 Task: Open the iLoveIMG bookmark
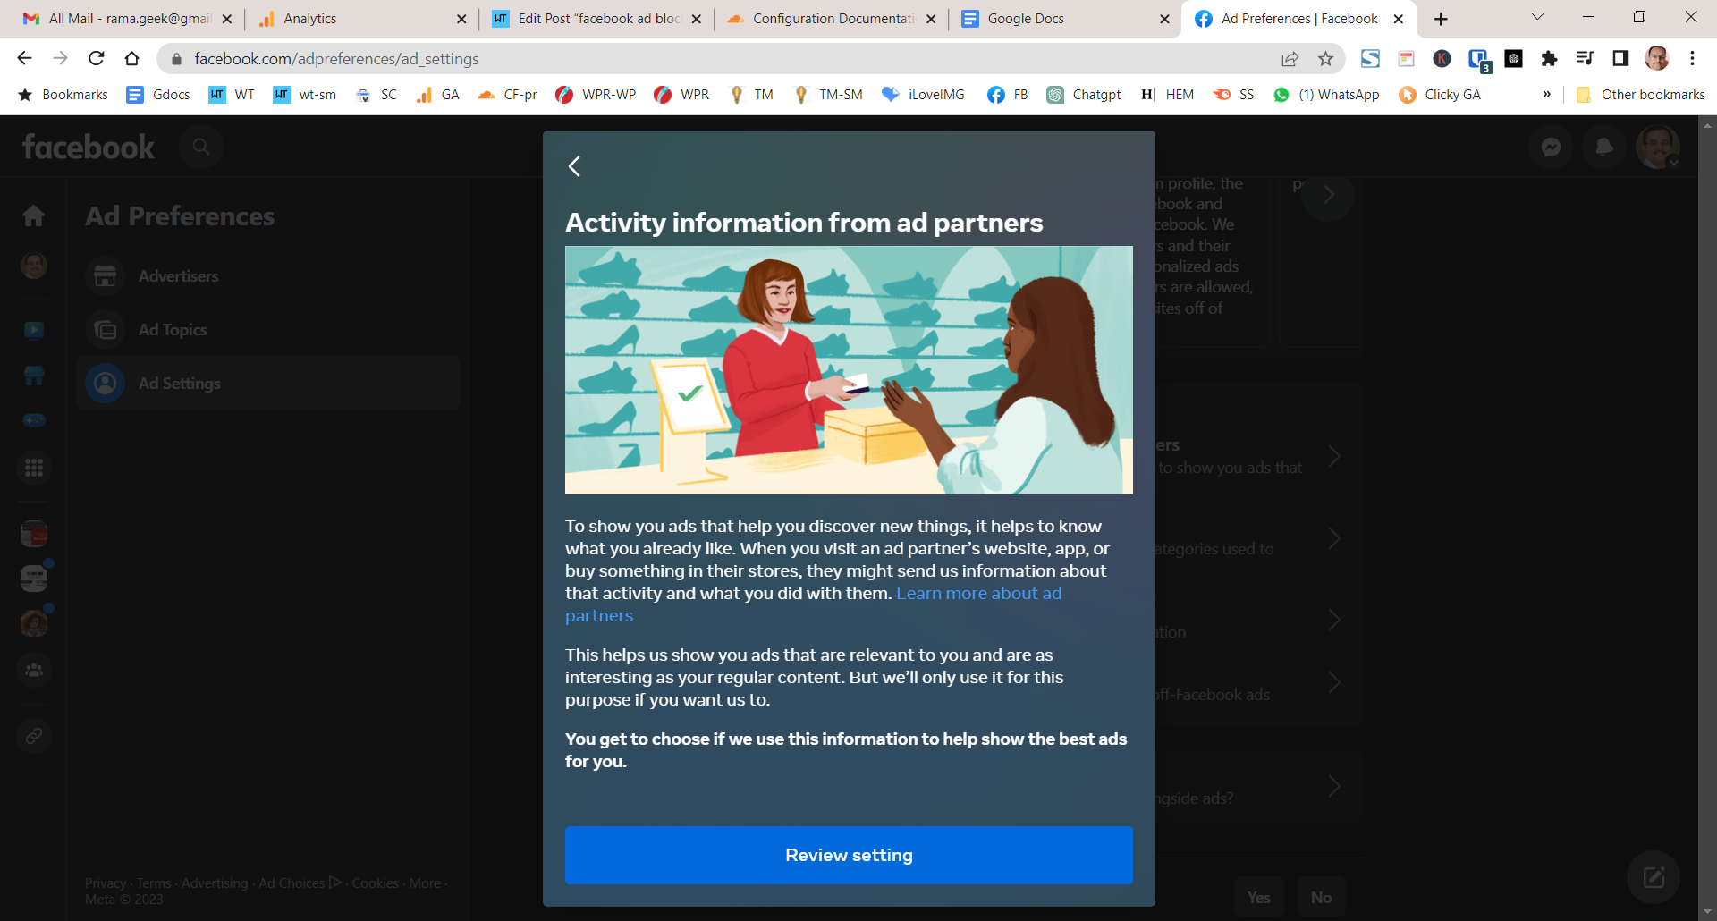click(x=923, y=95)
